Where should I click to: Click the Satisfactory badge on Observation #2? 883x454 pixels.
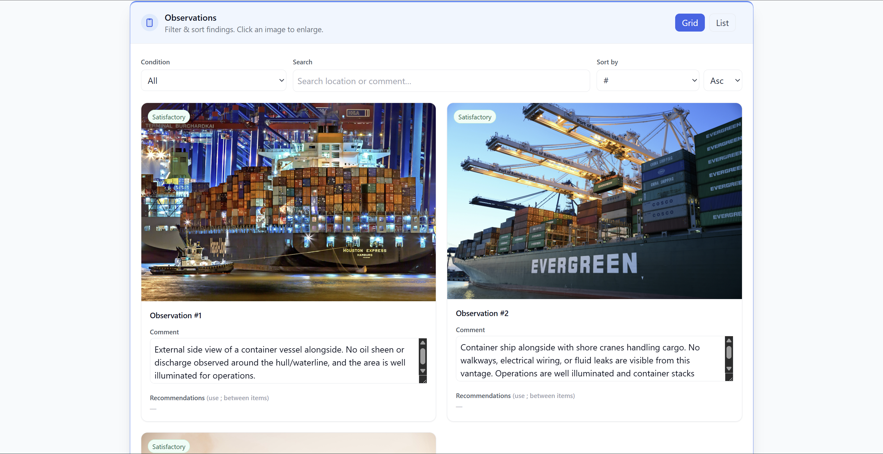[x=475, y=117]
